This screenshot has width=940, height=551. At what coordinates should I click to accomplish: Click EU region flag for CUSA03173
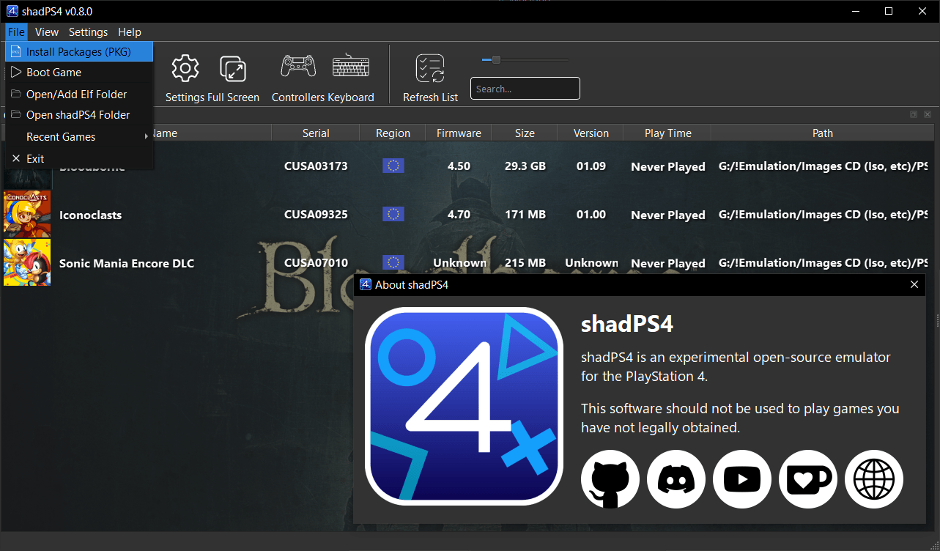click(393, 166)
